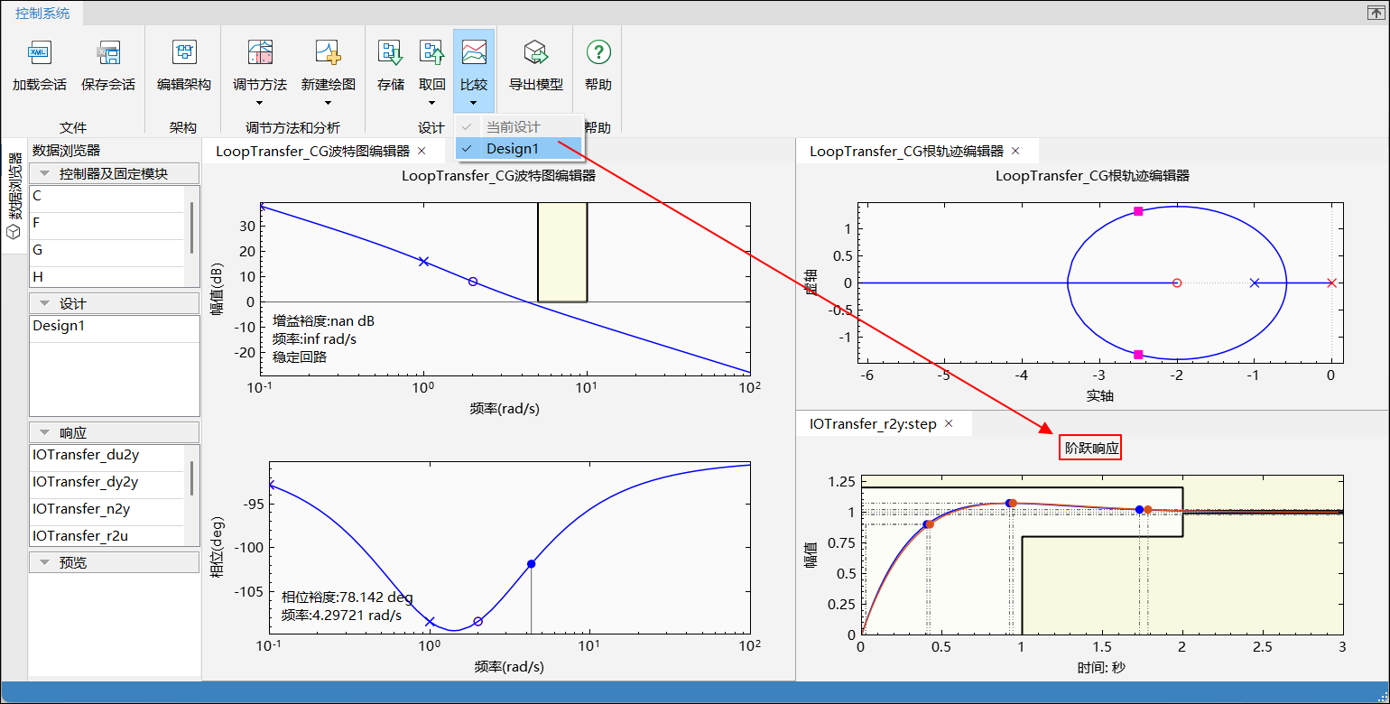Select the IOTransfer_r2y:step tab

click(872, 423)
